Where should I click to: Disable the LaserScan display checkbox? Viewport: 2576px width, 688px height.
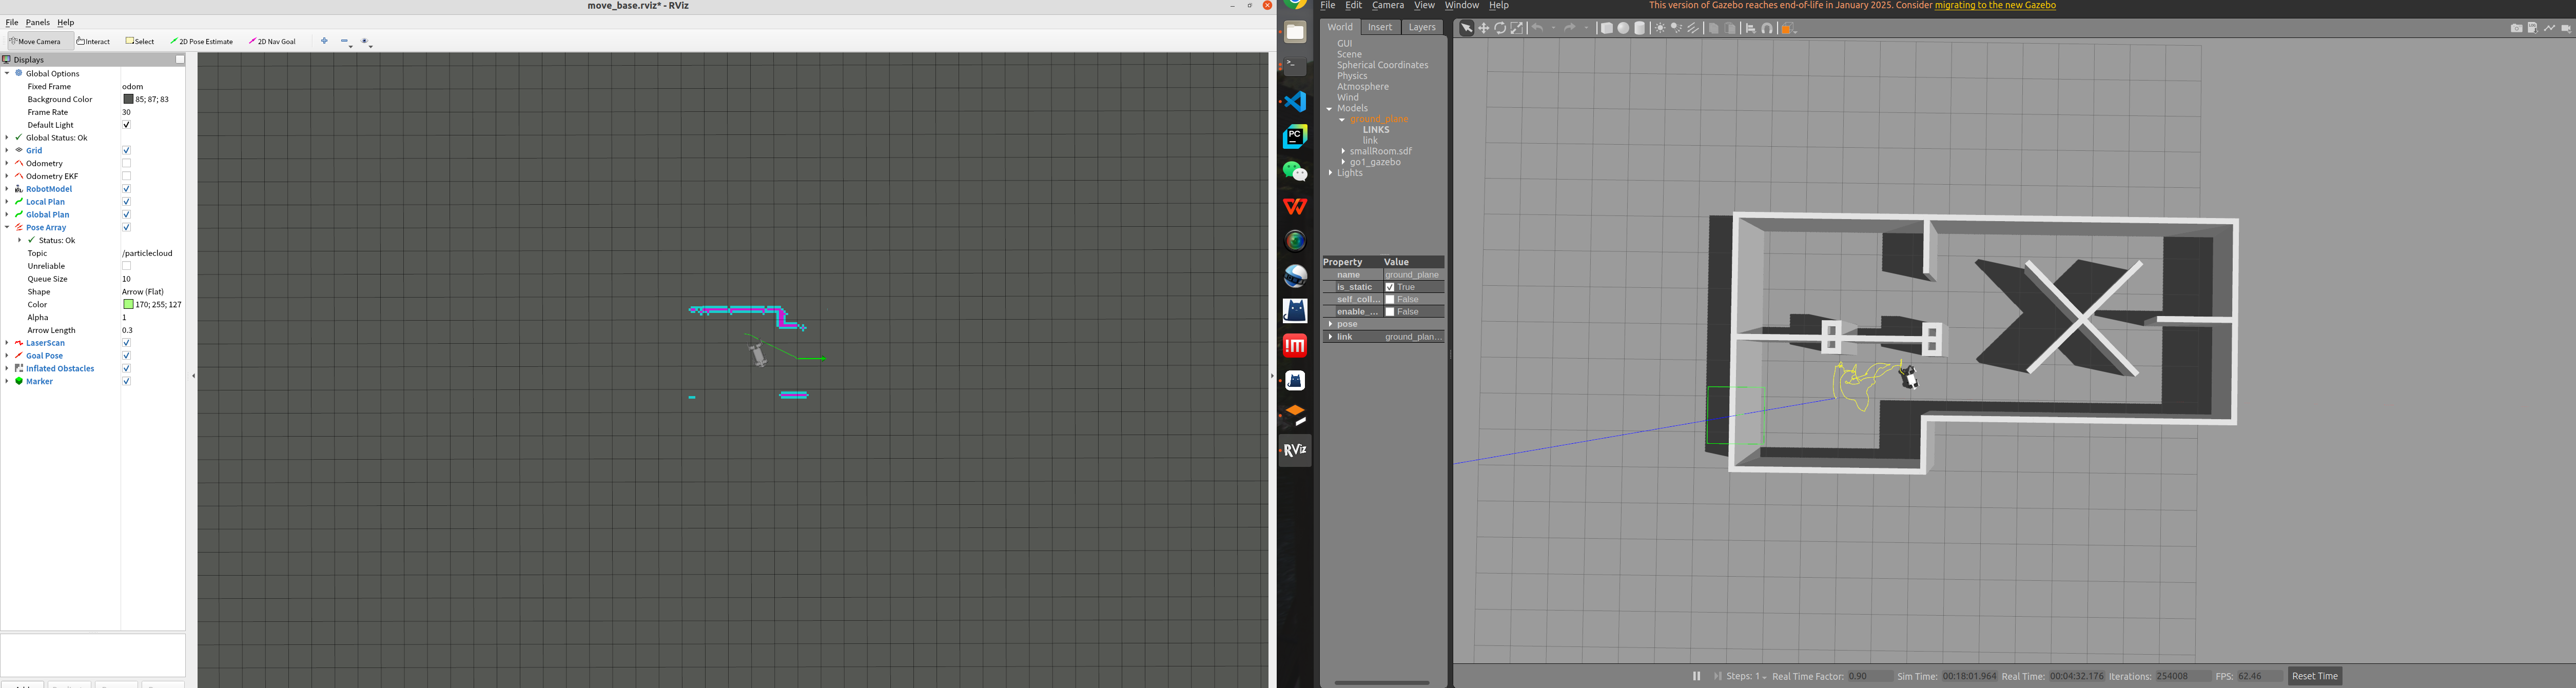pyautogui.click(x=127, y=343)
